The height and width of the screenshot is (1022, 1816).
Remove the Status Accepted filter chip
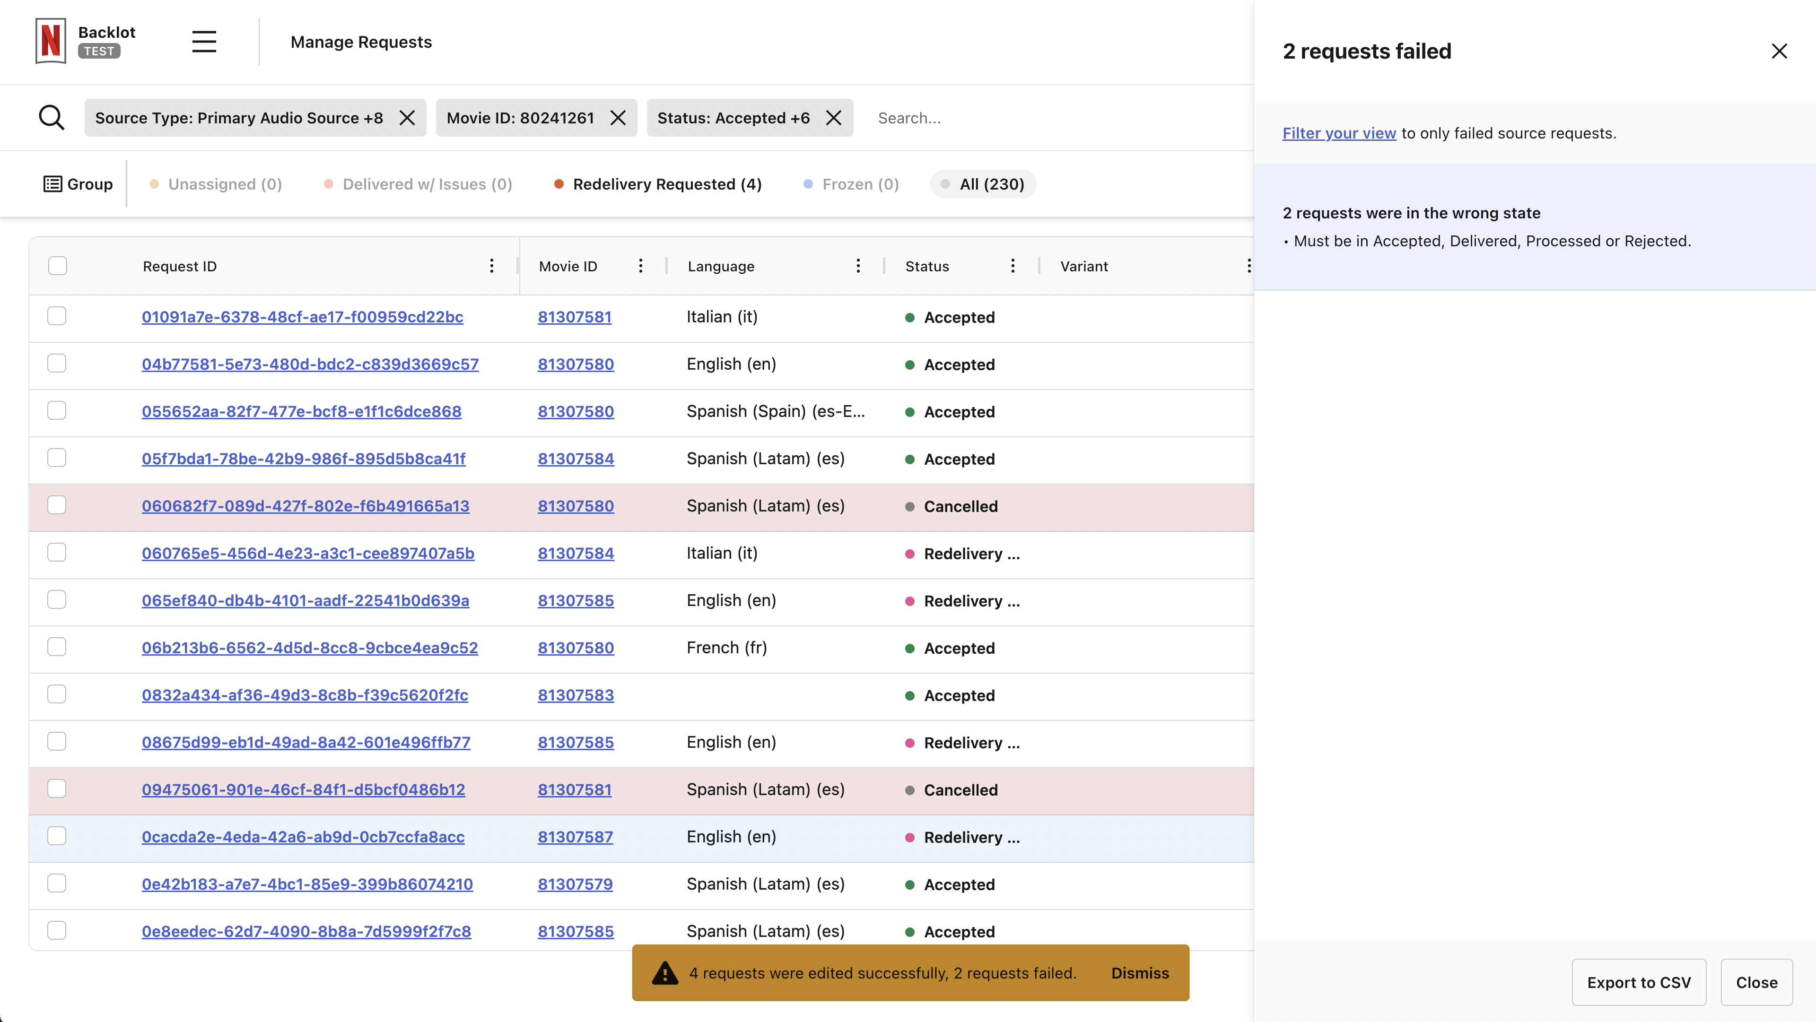(x=833, y=118)
